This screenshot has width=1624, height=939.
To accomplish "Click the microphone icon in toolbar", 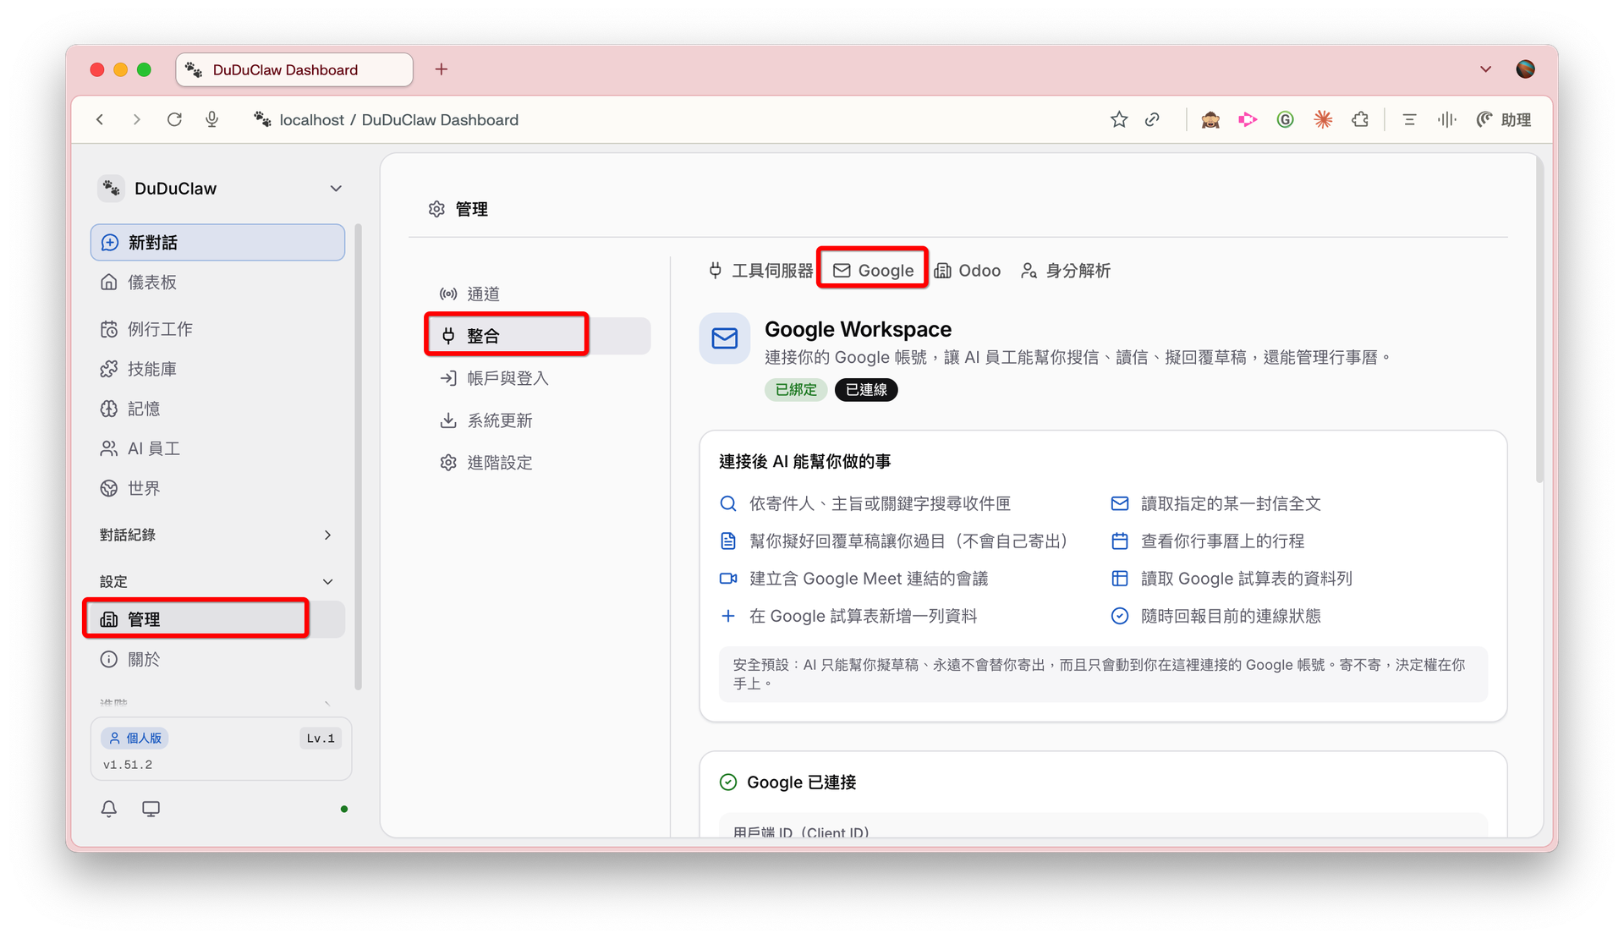I will click(212, 120).
